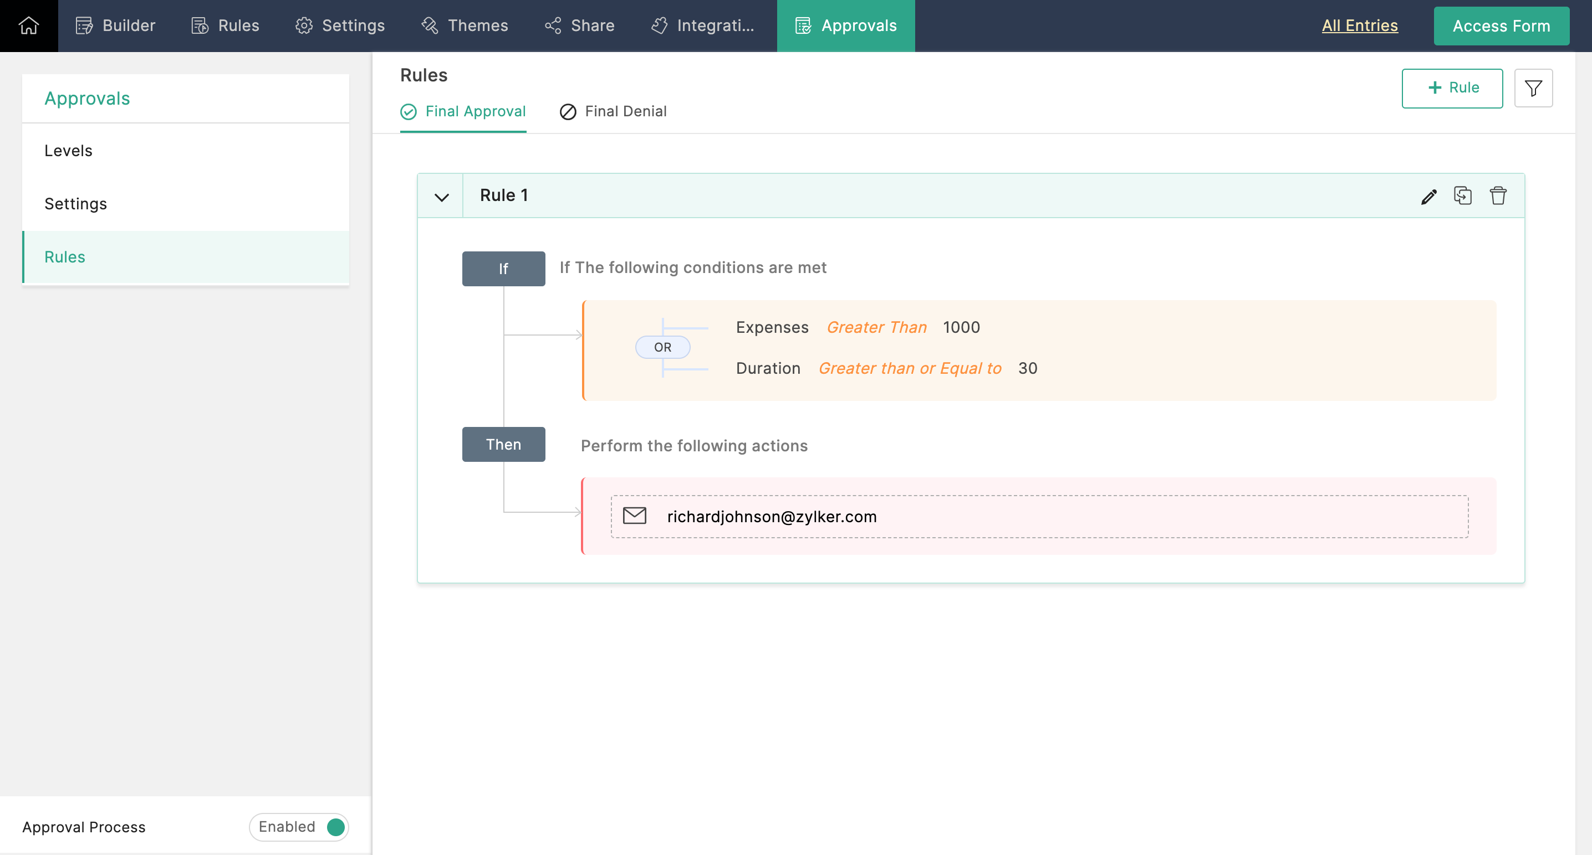The height and width of the screenshot is (855, 1592).
Task: Click the edit pencil icon for Rule 1
Action: [x=1428, y=195]
